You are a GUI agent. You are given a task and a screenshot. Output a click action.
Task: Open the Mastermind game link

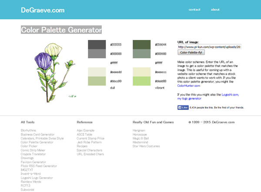[141, 142]
